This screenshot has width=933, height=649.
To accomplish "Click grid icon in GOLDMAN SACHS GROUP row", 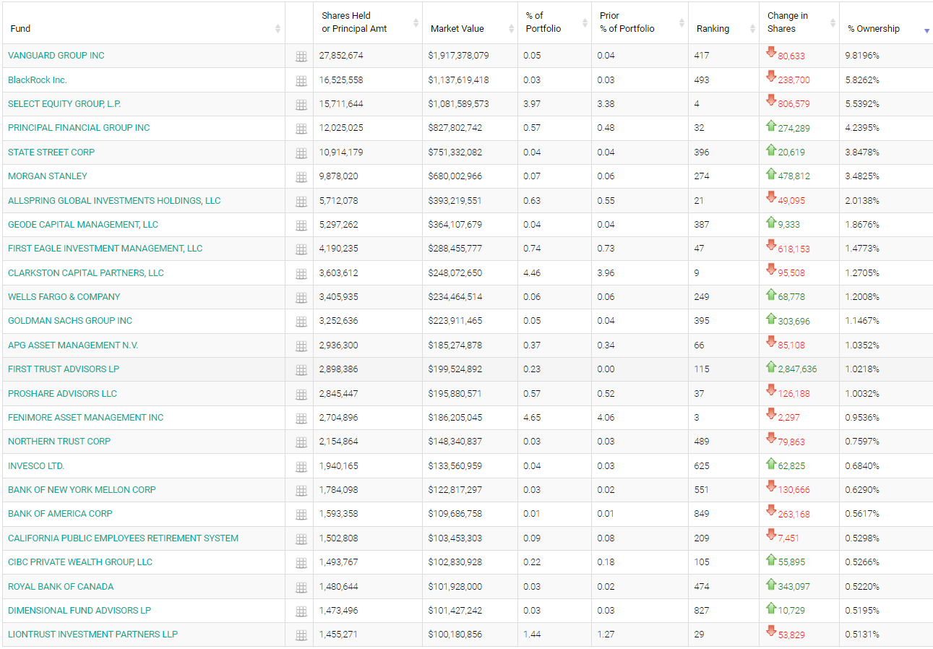I will coord(301,322).
